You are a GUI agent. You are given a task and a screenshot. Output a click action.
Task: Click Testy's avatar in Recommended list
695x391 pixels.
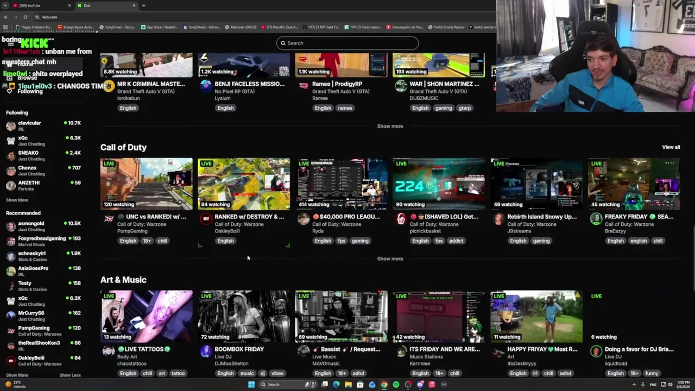11,286
